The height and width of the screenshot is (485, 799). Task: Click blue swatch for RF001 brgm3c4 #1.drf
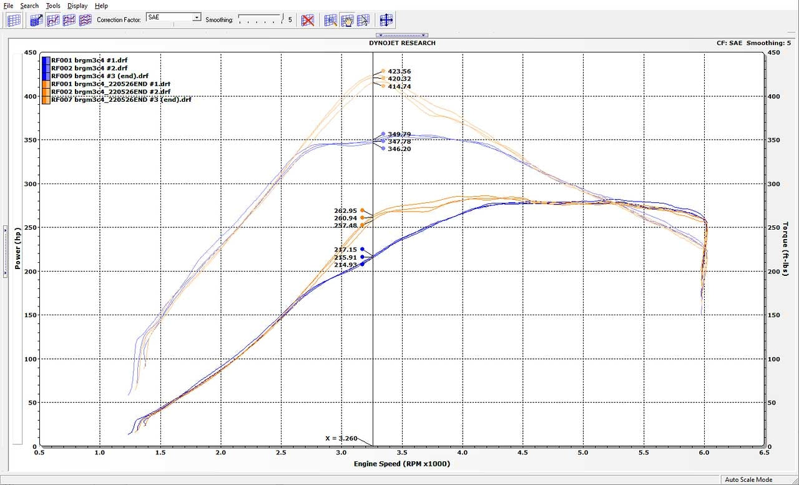click(x=46, y=61)
